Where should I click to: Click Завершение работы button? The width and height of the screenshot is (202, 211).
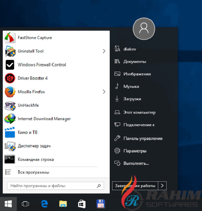(x=135, y=186)
